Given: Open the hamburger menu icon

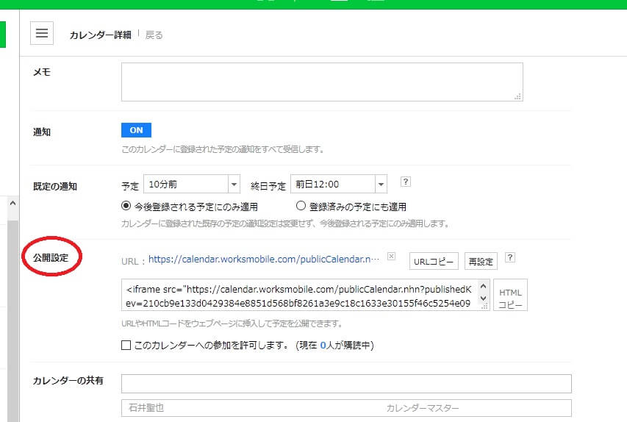Looking at the screenshot, I should pyautogui.click(x=42, y=33).
